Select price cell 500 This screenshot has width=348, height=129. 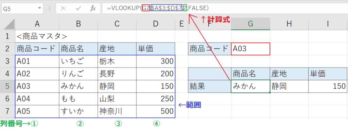(x=156, y=111)
